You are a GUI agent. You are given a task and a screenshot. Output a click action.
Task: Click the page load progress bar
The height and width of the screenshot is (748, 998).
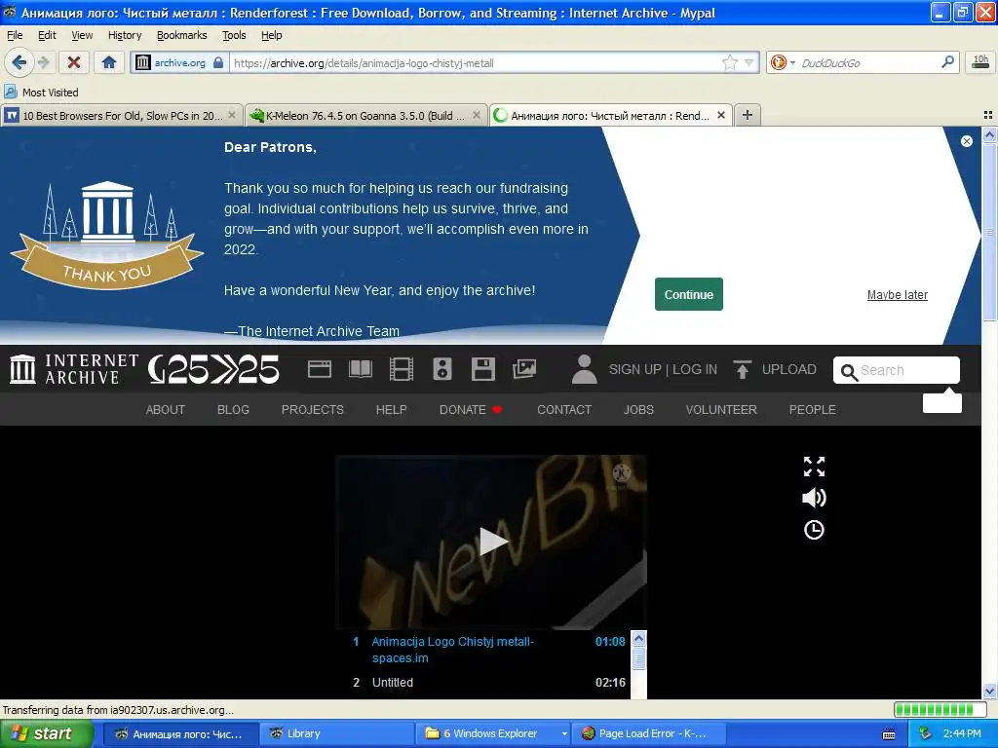(939, 710)
